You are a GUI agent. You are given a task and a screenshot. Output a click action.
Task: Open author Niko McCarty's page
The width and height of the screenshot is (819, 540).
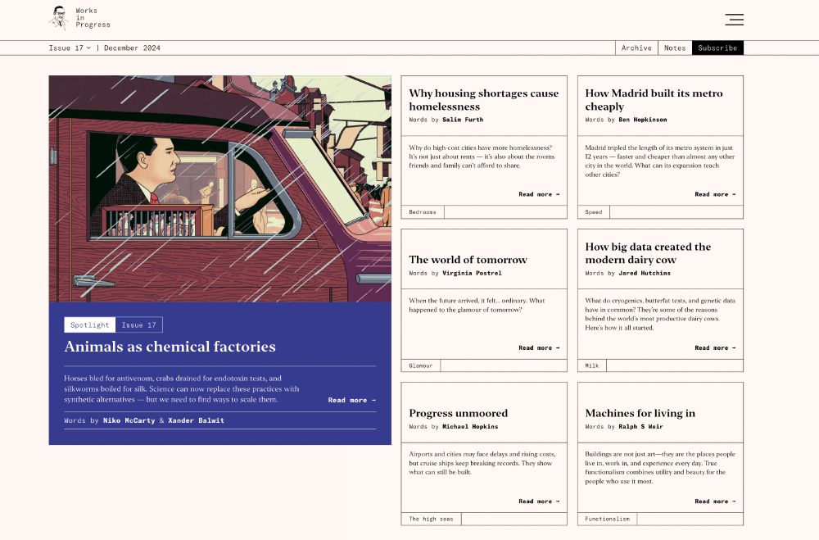(x=129, y=420)
